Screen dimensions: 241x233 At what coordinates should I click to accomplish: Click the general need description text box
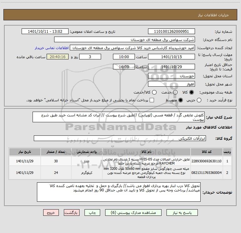click(x=119, y=117)
